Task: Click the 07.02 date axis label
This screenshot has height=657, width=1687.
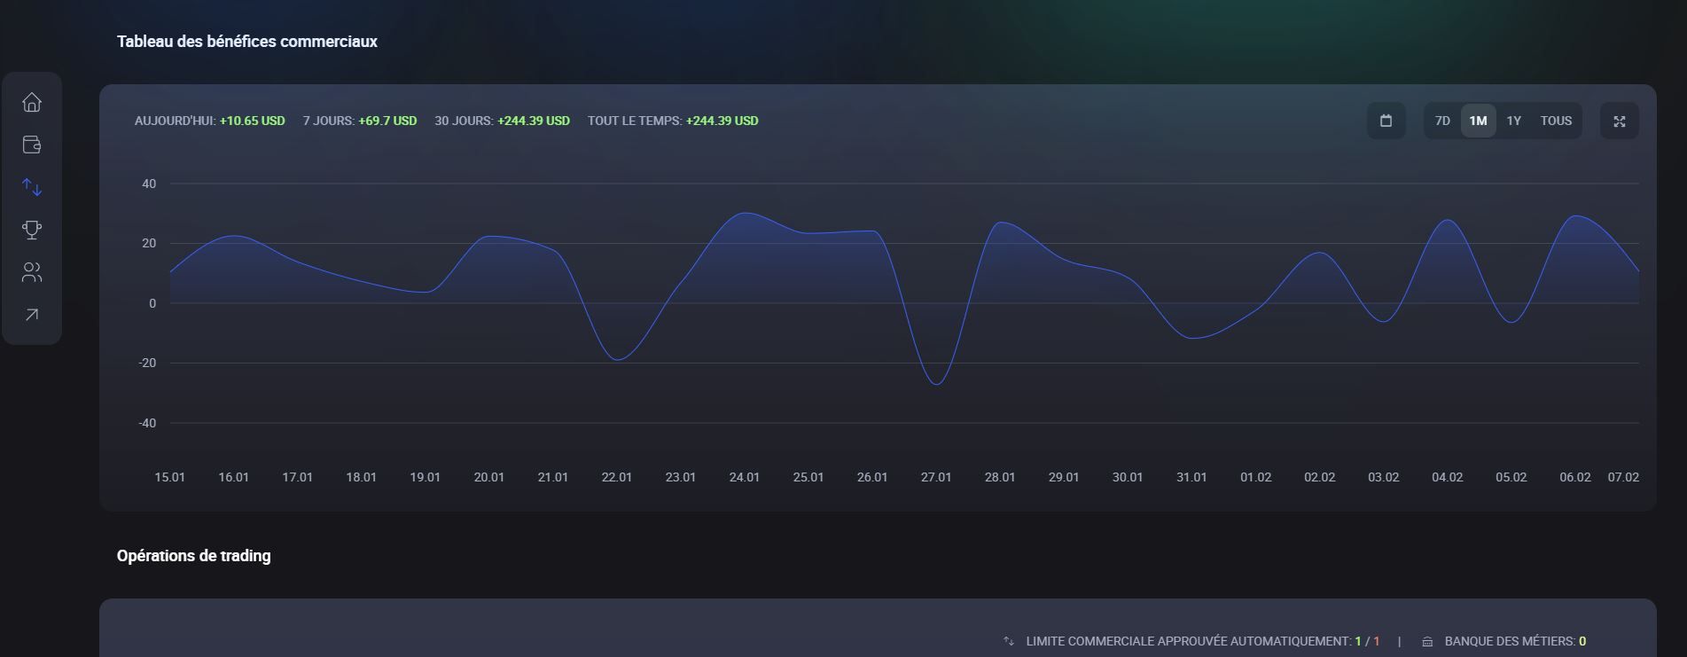Action: (x=1623, y=477)
